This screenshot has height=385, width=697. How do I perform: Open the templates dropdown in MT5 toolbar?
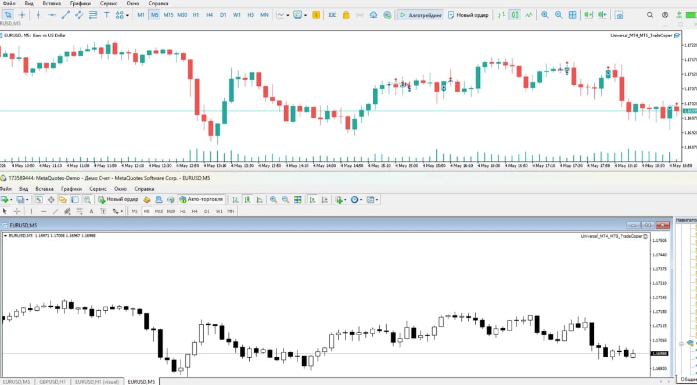pos(300,14)
